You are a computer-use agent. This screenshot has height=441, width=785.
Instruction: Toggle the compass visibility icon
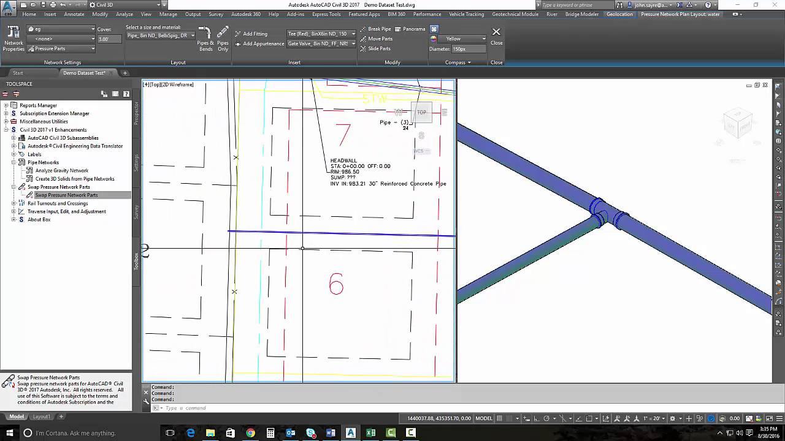pyautogui.click(x=434, y=29)
